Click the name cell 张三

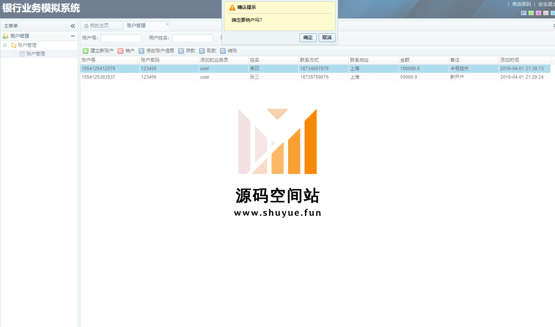point(274,77)
